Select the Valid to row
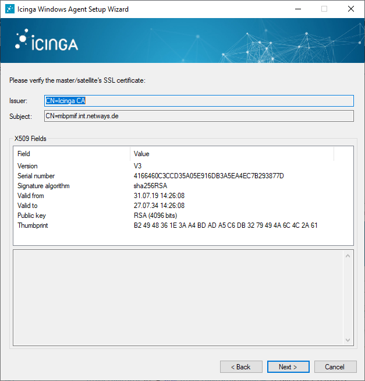 (x=28, y=206)
